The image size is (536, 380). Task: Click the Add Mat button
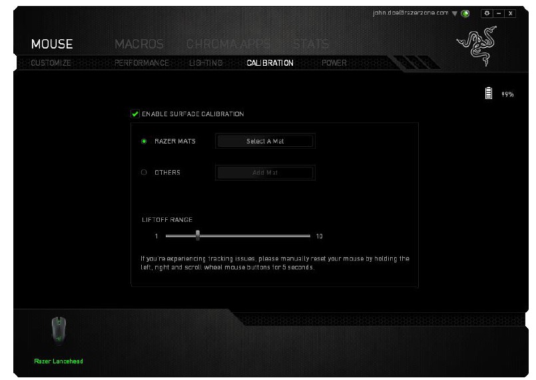[265, 173]
